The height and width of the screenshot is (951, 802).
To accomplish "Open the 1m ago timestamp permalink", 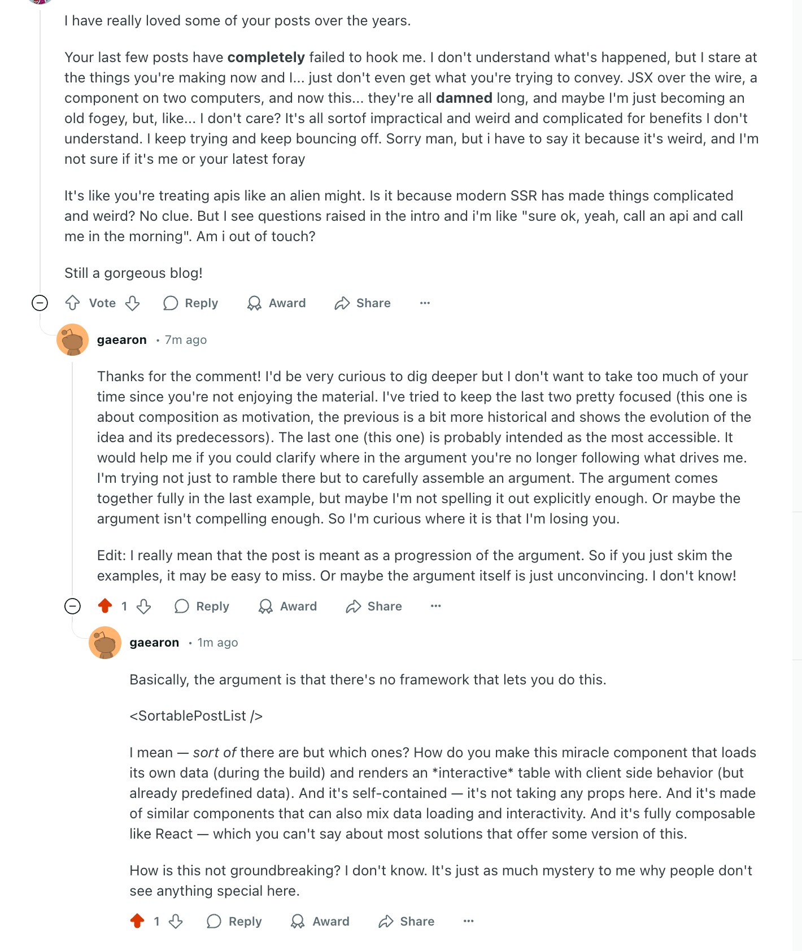I will pos(217,643).
